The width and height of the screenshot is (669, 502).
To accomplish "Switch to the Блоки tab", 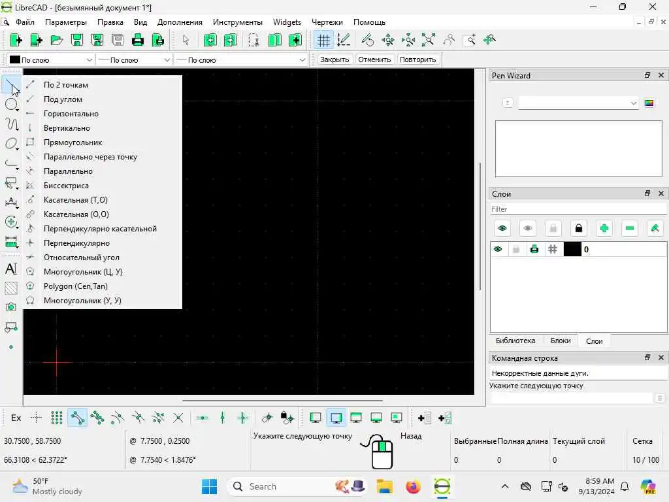I will [560, 341].
